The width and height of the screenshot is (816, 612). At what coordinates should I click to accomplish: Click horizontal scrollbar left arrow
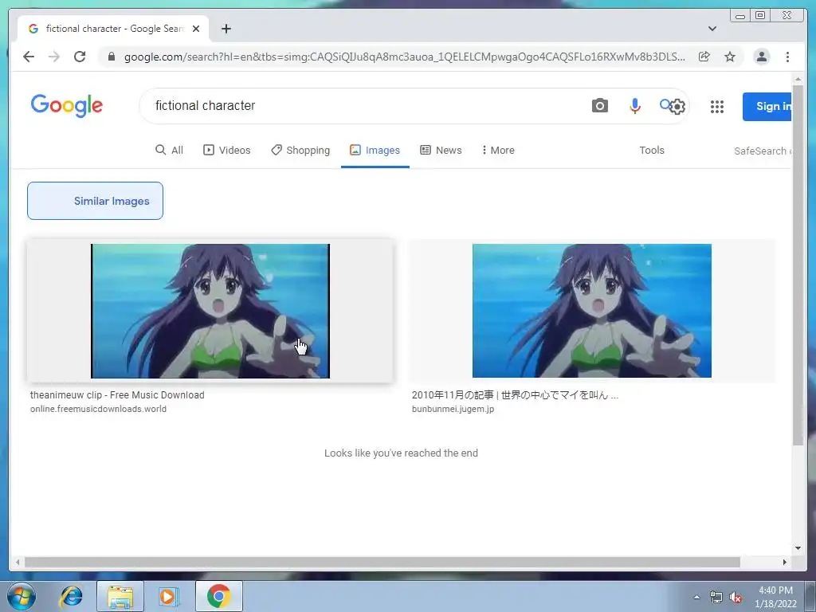(x=18, y=562)
